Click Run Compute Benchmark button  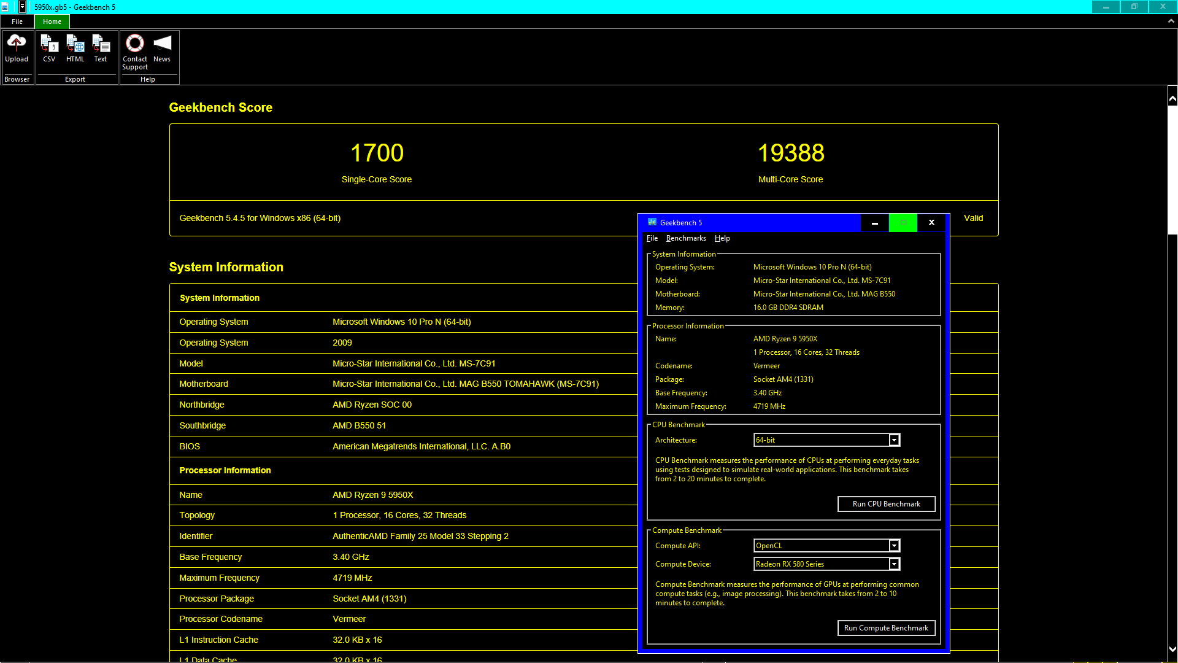tap(886, 628)
